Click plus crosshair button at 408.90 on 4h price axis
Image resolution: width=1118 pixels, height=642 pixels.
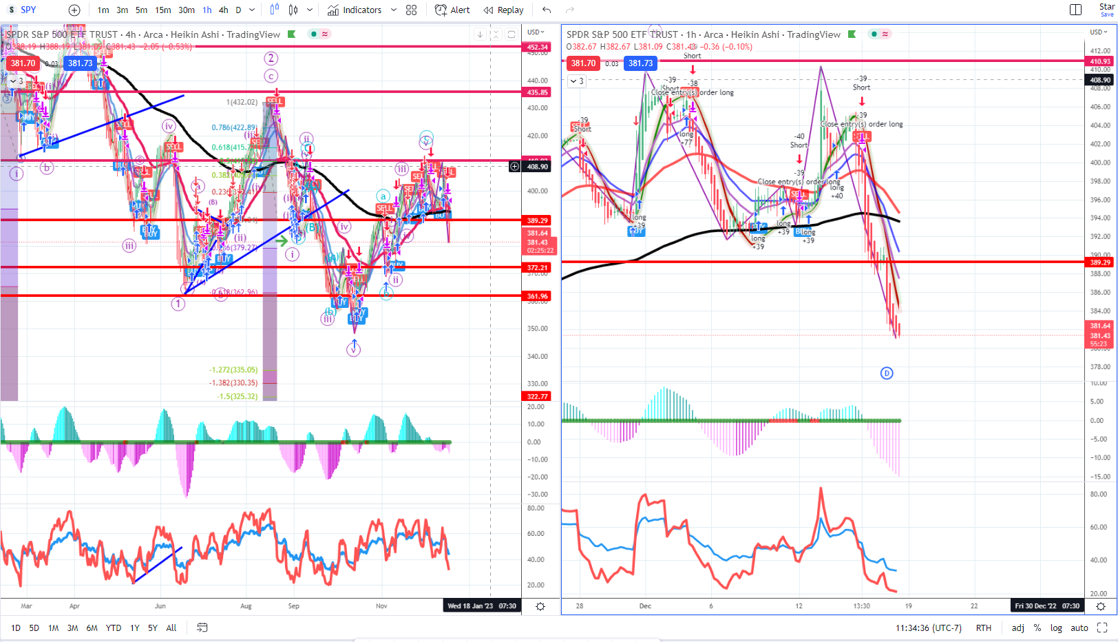pyautogui.click(x=514, y=166)
